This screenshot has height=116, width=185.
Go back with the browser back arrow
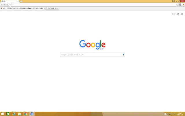(x=2, y=5)
